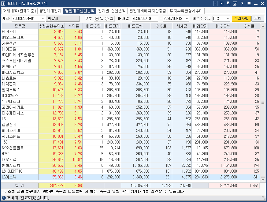Image resolution: width=267 pixels, height=202 pixels.
Task: Click the screen number 1 icon top-left
Action: [x=4, y=3]
